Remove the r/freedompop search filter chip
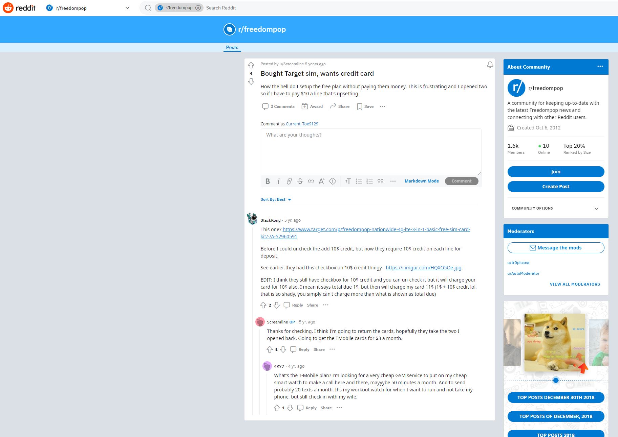The height and width of the screenshot is (437, 618). (x=198, y=8)
